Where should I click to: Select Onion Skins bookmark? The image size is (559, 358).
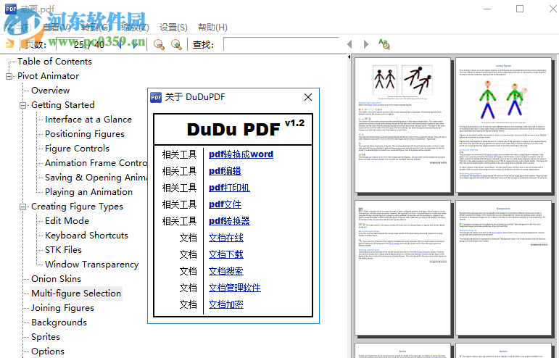(56, 279)
